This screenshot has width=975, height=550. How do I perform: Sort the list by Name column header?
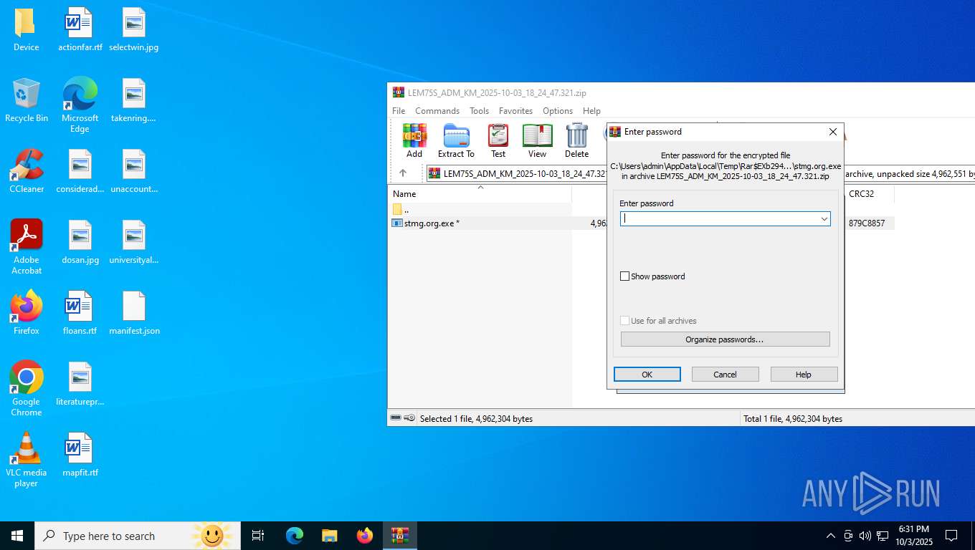[480, 194]
